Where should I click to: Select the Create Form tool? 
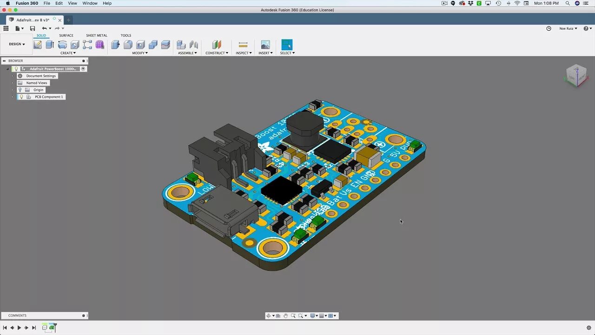click(100, 45)
